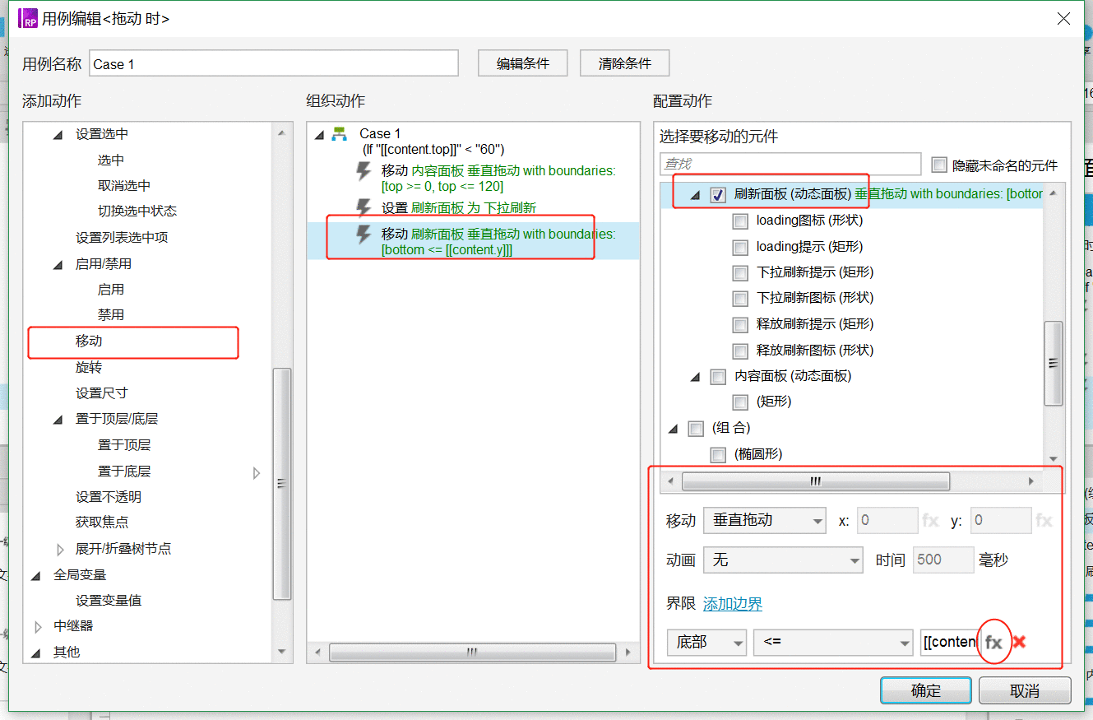Click 取消 button

click(x=1026, y=690)
